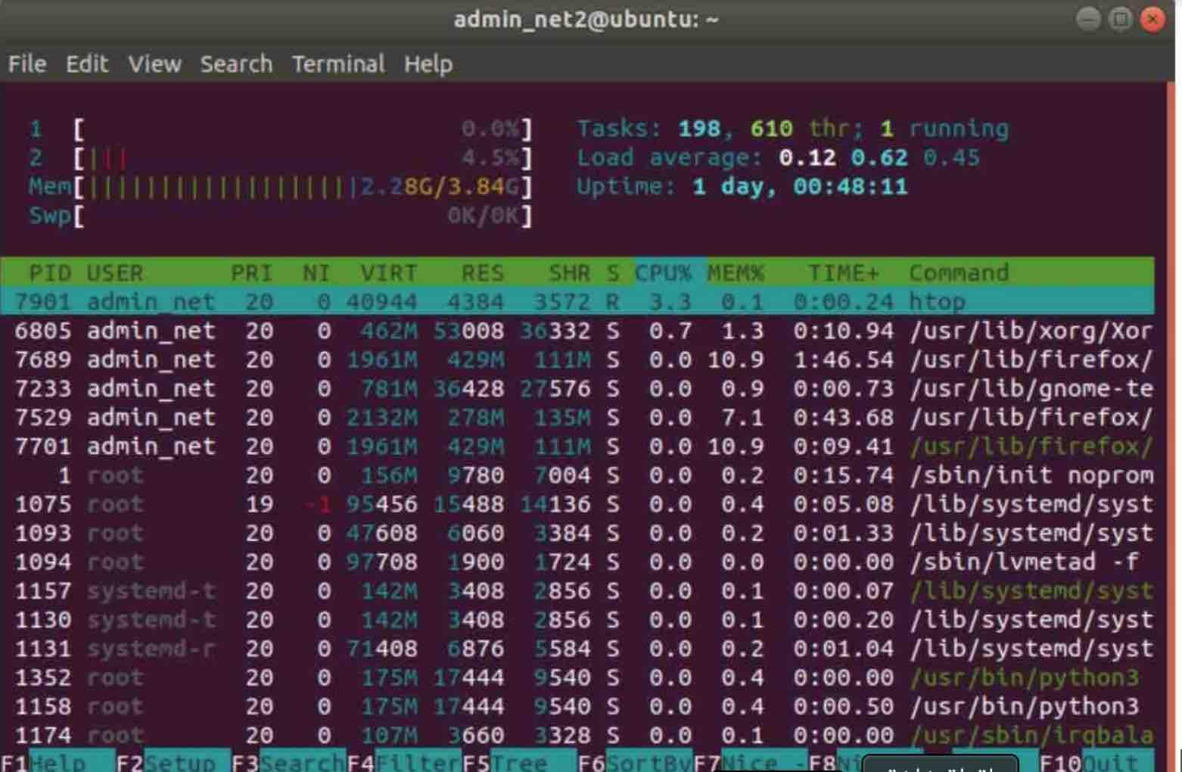Select the gnome-te process row PID 7233
Viewport: 1182px width, 772px height.
577,388
